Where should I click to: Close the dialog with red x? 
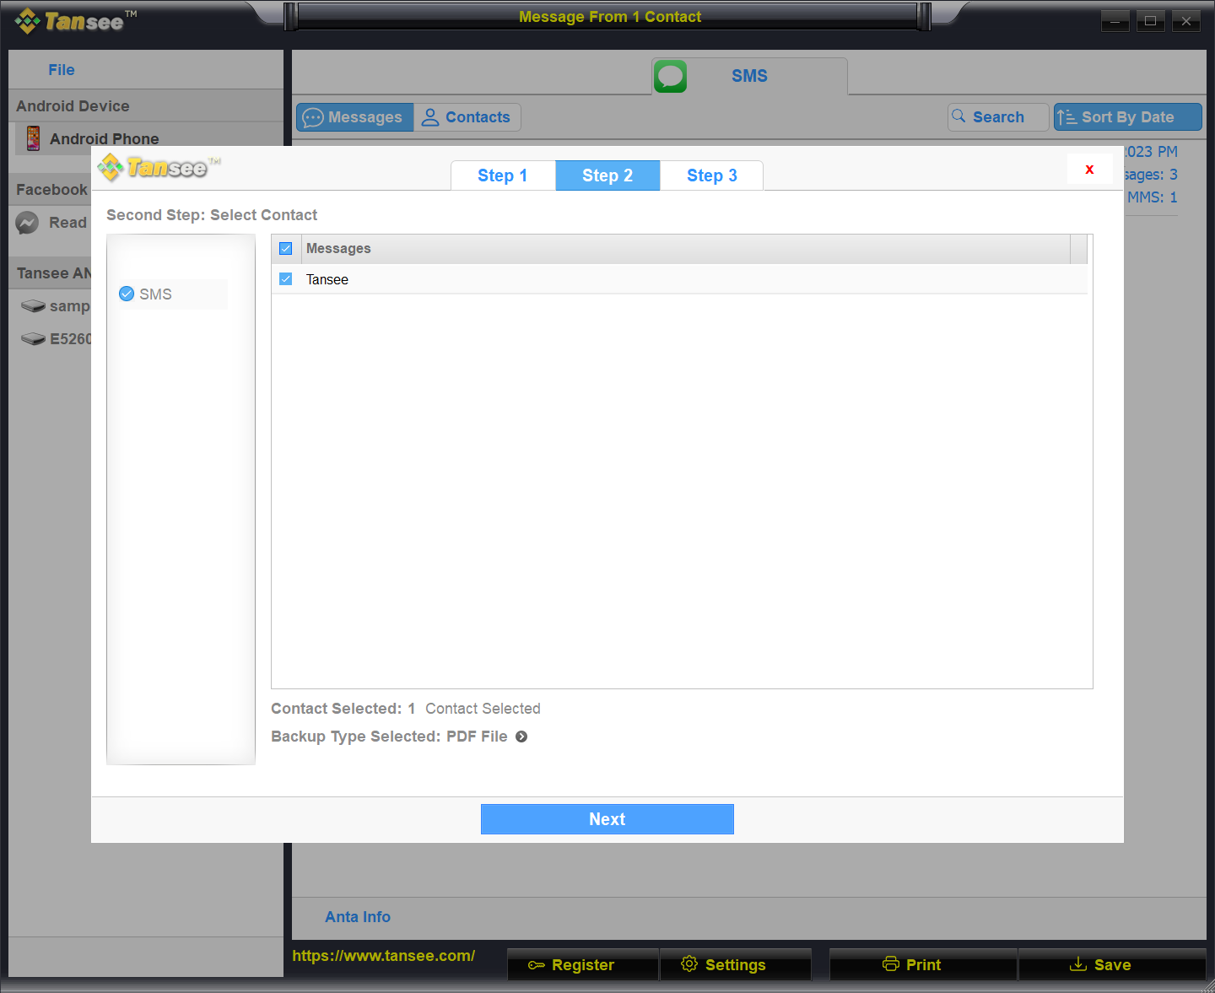pyautogui.click(x=1089, y=169)
